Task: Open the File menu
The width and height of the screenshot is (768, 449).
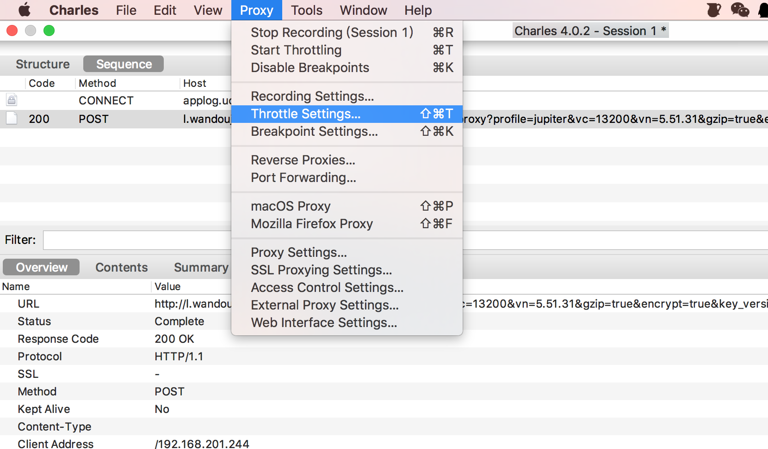Action: tap(126, 10)
